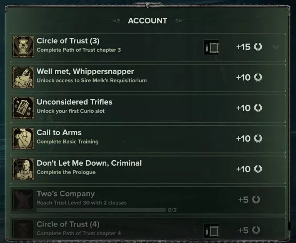
Task: Click the +15 score on Circle of Trust (3)
Action: coord(243,47)
